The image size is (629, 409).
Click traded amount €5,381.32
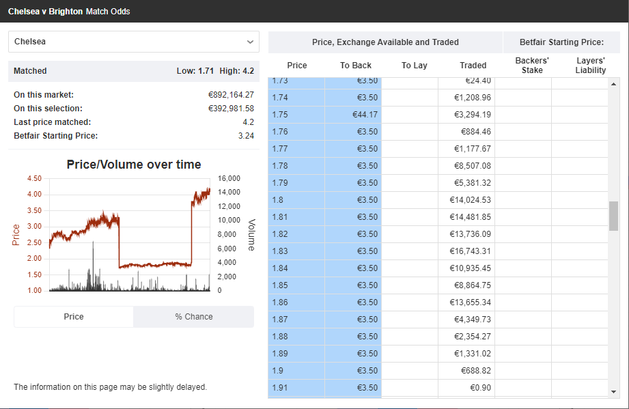pos(472,183)
